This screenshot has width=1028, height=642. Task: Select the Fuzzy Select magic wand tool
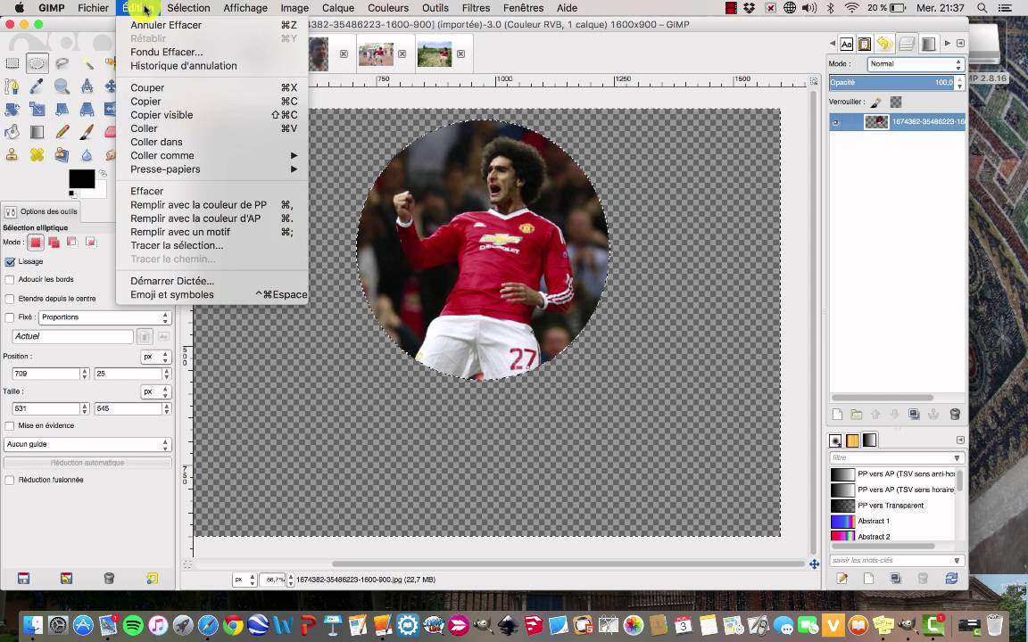(x=87, y=63)
